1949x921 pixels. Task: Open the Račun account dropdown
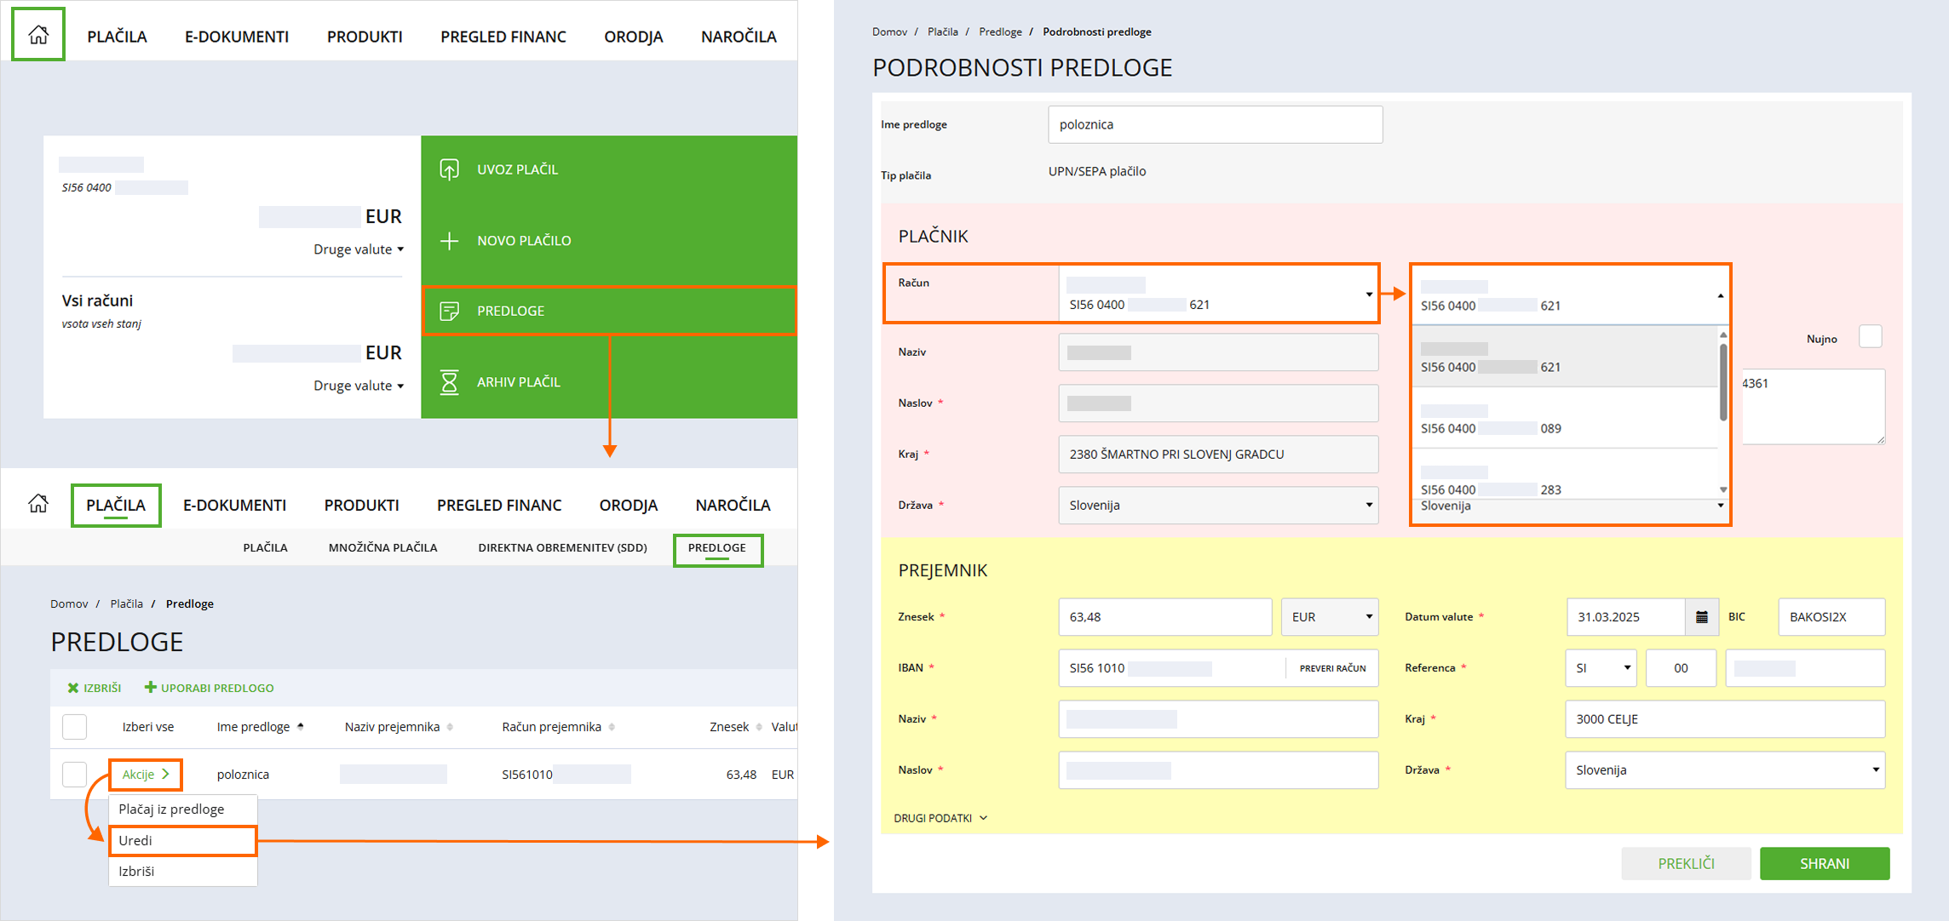pos(1217,294)
